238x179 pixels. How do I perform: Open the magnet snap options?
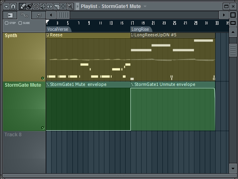tap(13, 6)
